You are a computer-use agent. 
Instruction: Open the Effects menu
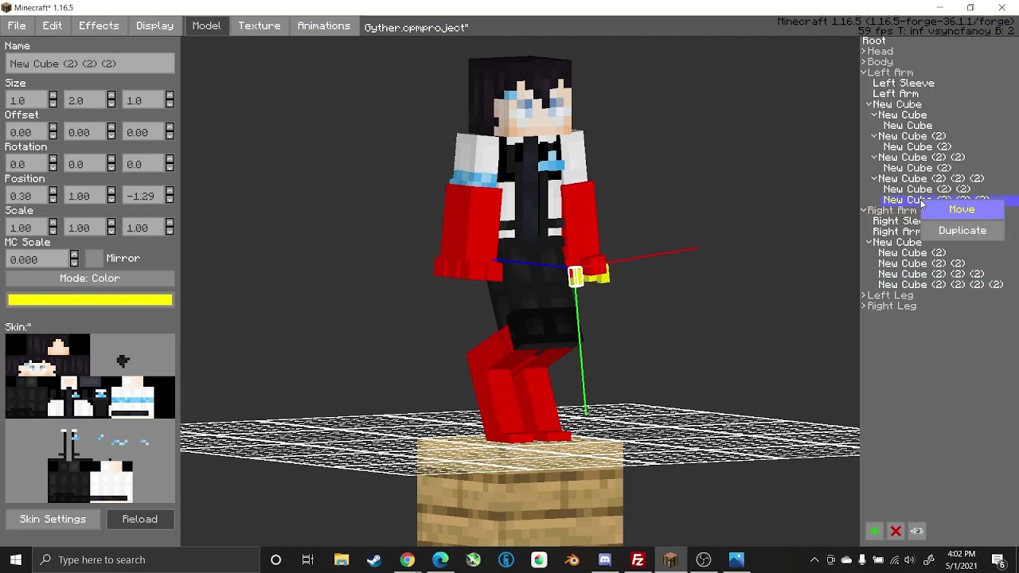coord(99,26)
